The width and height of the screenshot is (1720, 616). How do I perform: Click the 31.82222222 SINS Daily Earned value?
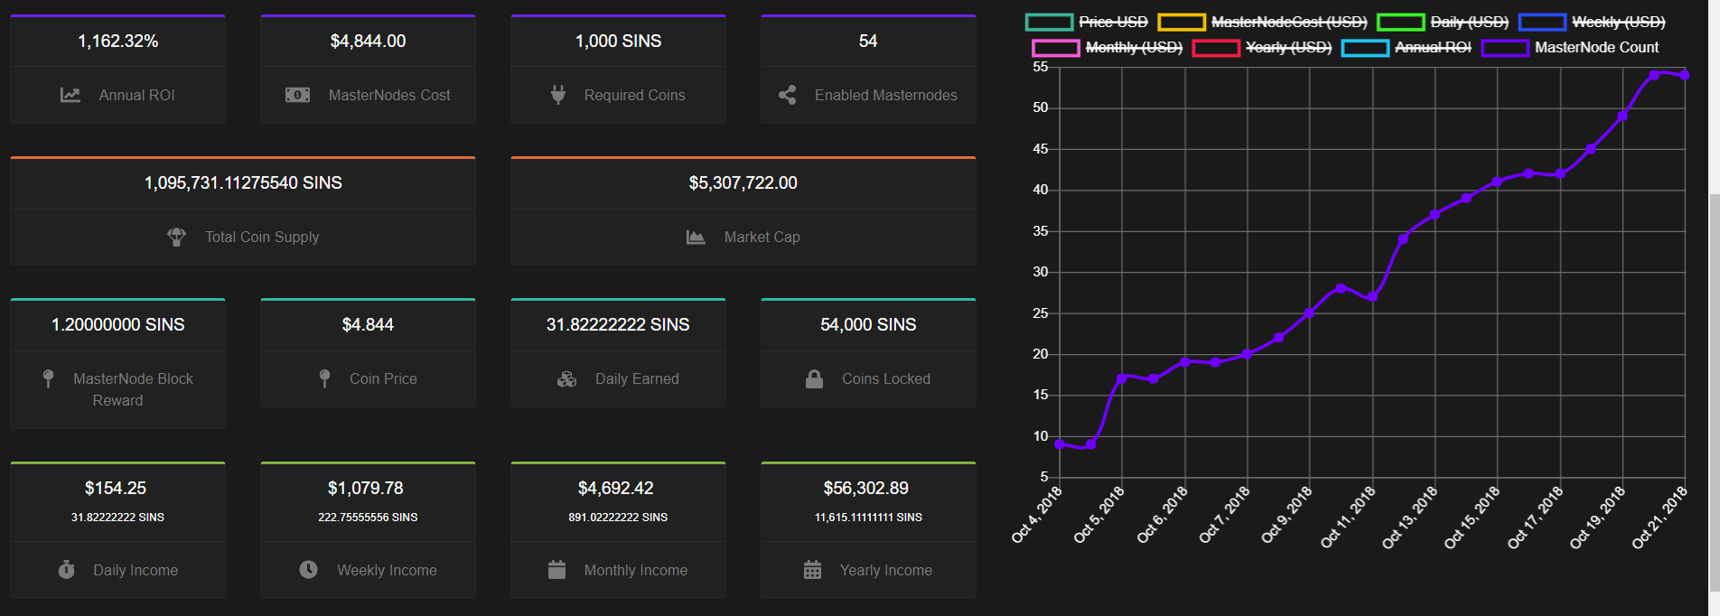(618, 325)
